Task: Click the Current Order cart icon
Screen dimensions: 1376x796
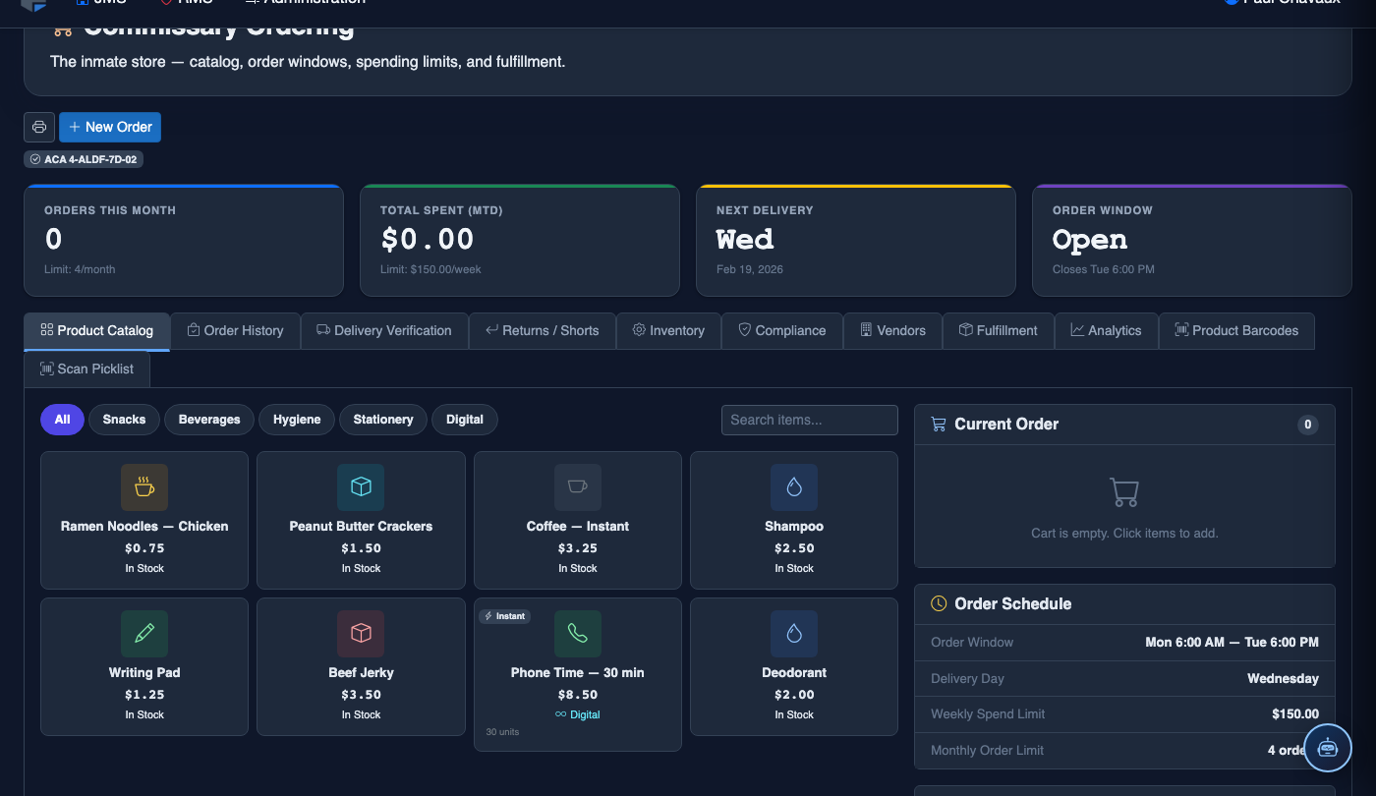Action: click(x=938, y=425)
